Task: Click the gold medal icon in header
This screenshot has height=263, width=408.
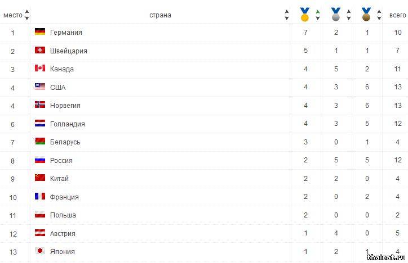Action: 305,14
